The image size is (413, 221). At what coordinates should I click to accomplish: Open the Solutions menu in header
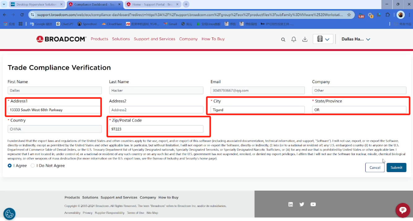[121, 39]
